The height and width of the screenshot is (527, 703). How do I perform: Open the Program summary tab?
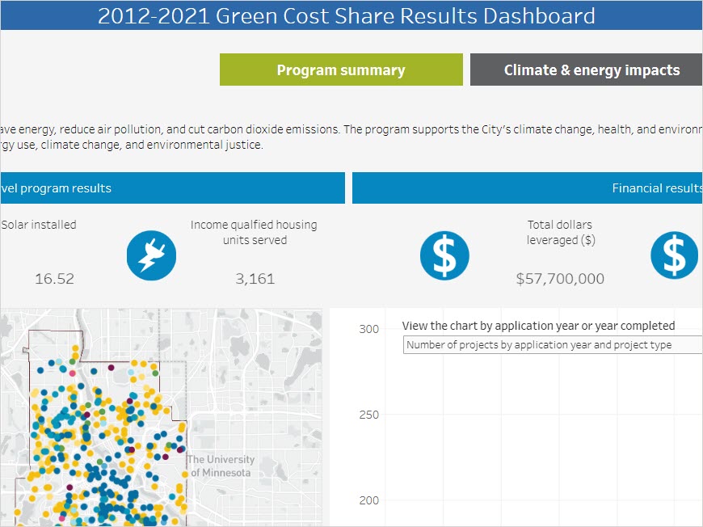[341, 70]
